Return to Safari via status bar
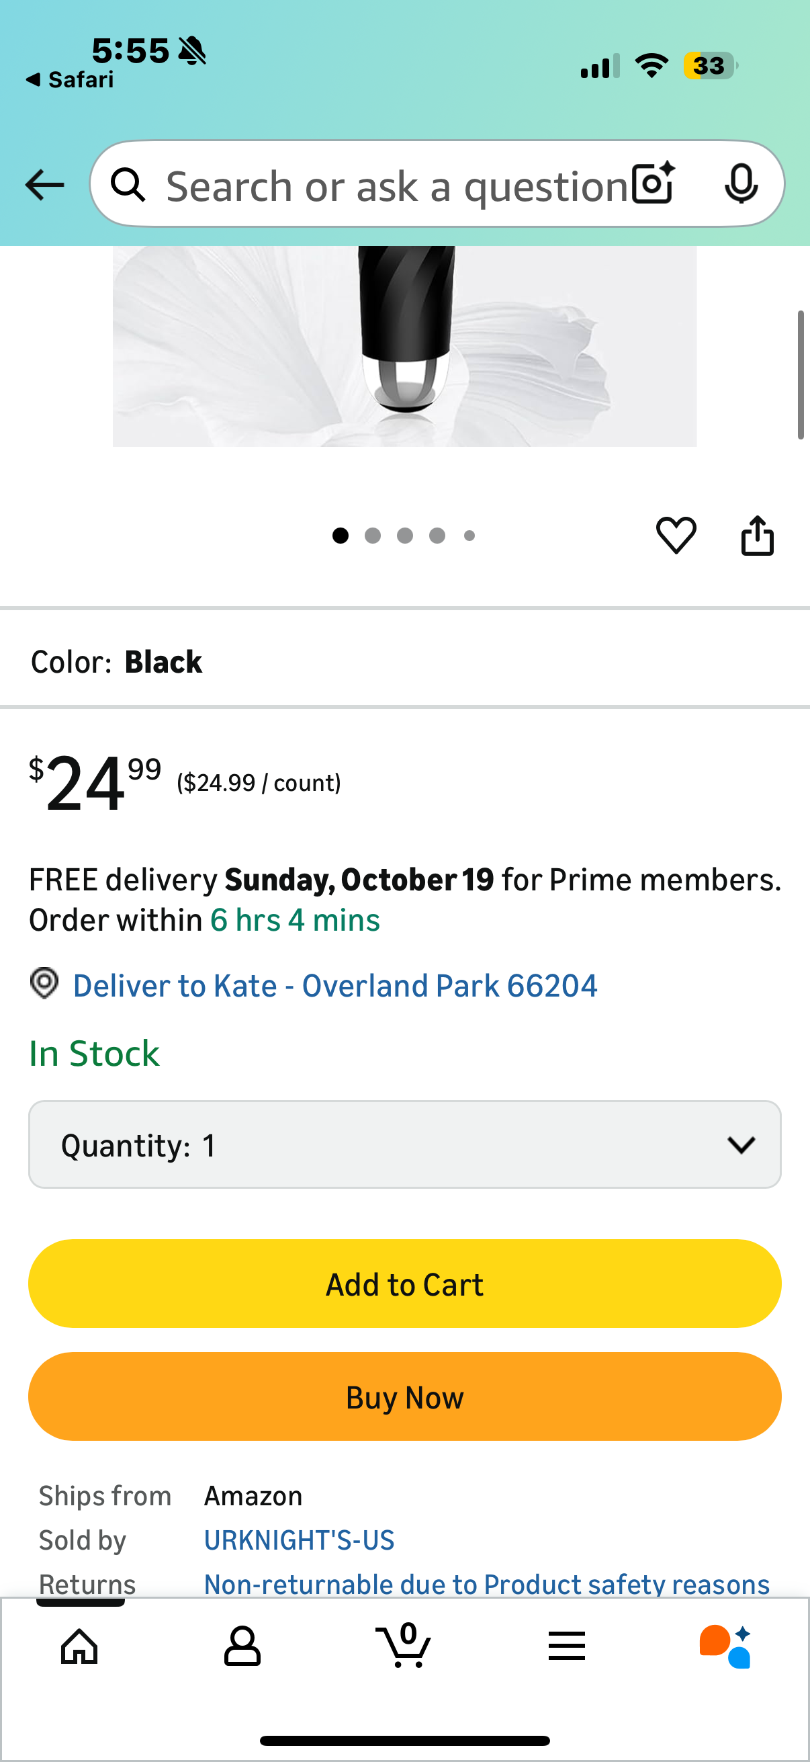 tap(71, 80)
